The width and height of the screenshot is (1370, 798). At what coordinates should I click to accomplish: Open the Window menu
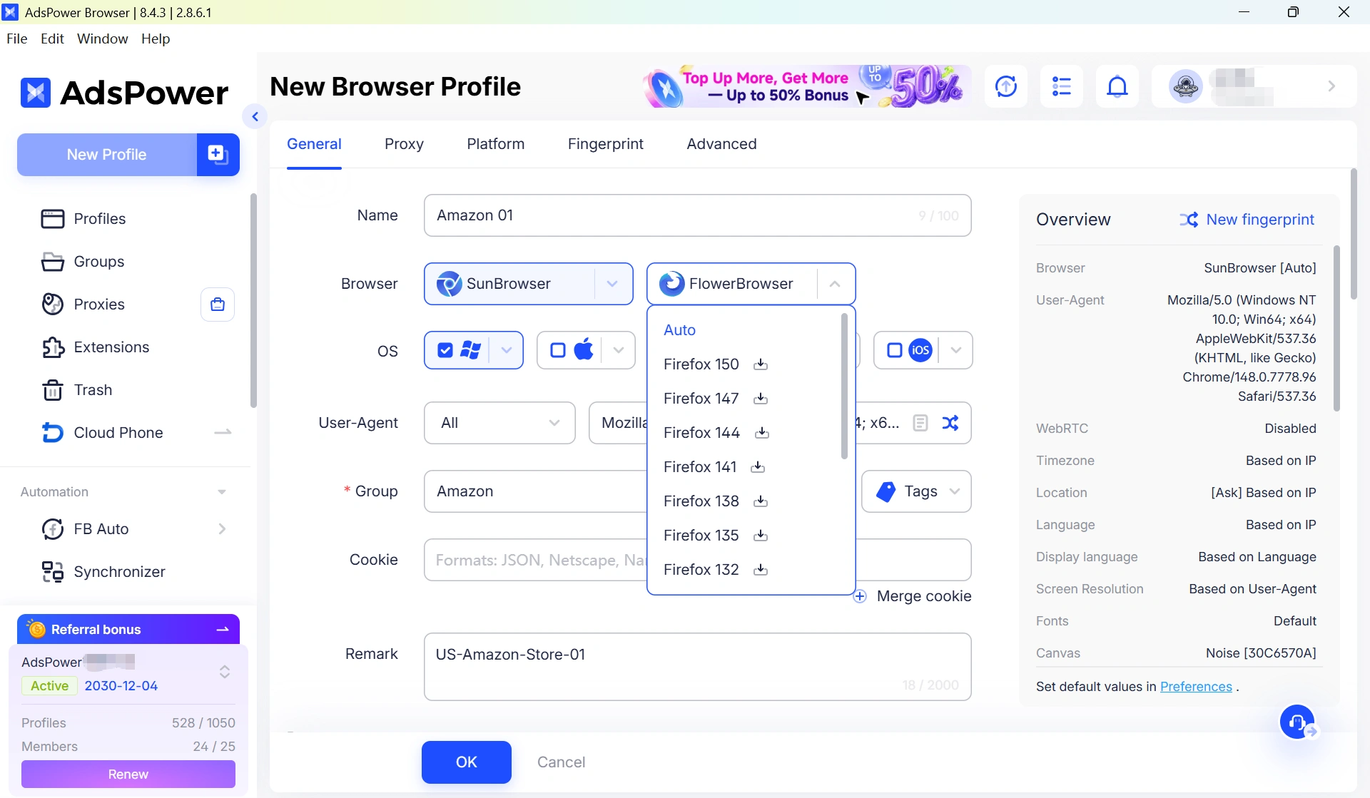point(103,39)
